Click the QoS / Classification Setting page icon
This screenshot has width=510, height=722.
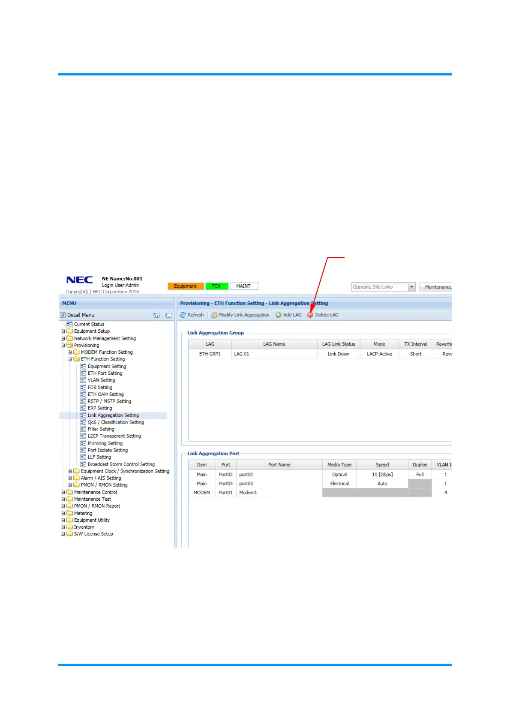pyautogui.click(x=83, y=422)
